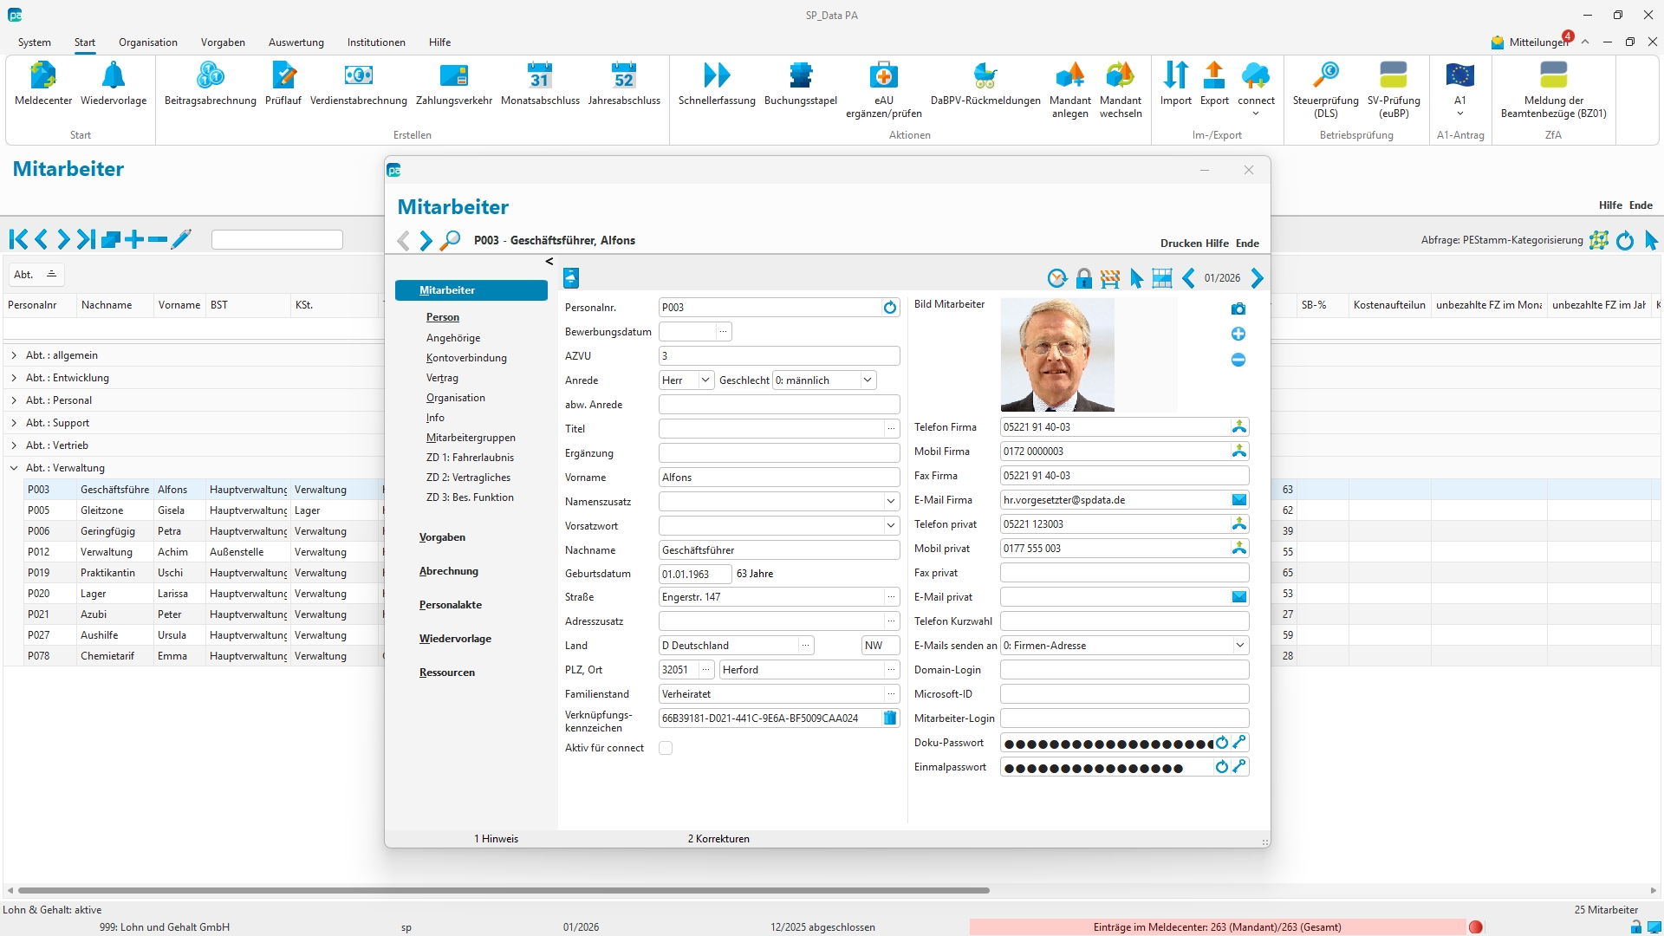Image resolution: width=1664 pixels, height=936 pixels.
Task: Enable the Aktiv für connect checkbox
Action: [666, 748]
